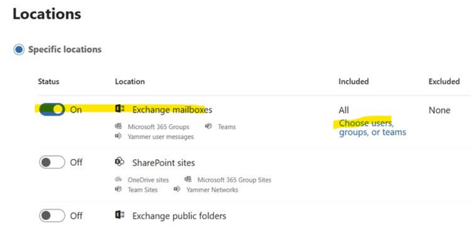This screenshot has width=471, height=227.
Task: Click the Location column header
Action: click(130, 81)
